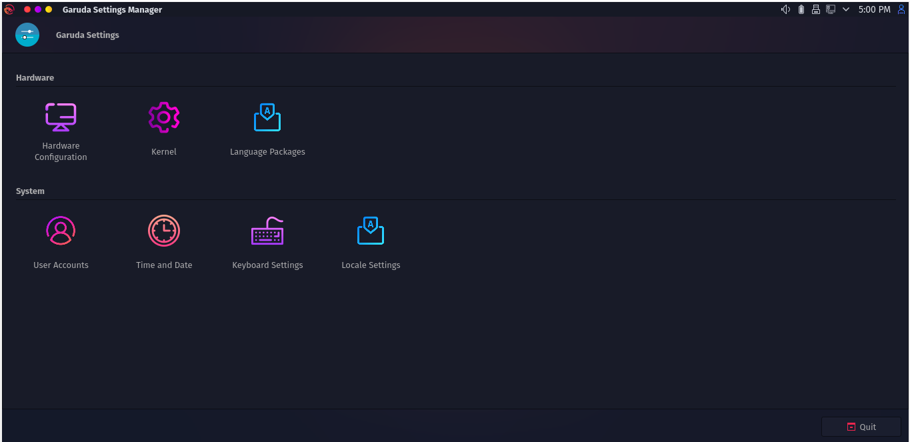Image resolution: width=910 pixels, height=442 pixels.
Task: Click the purple window control button
Action: click(x=38, y=9)
